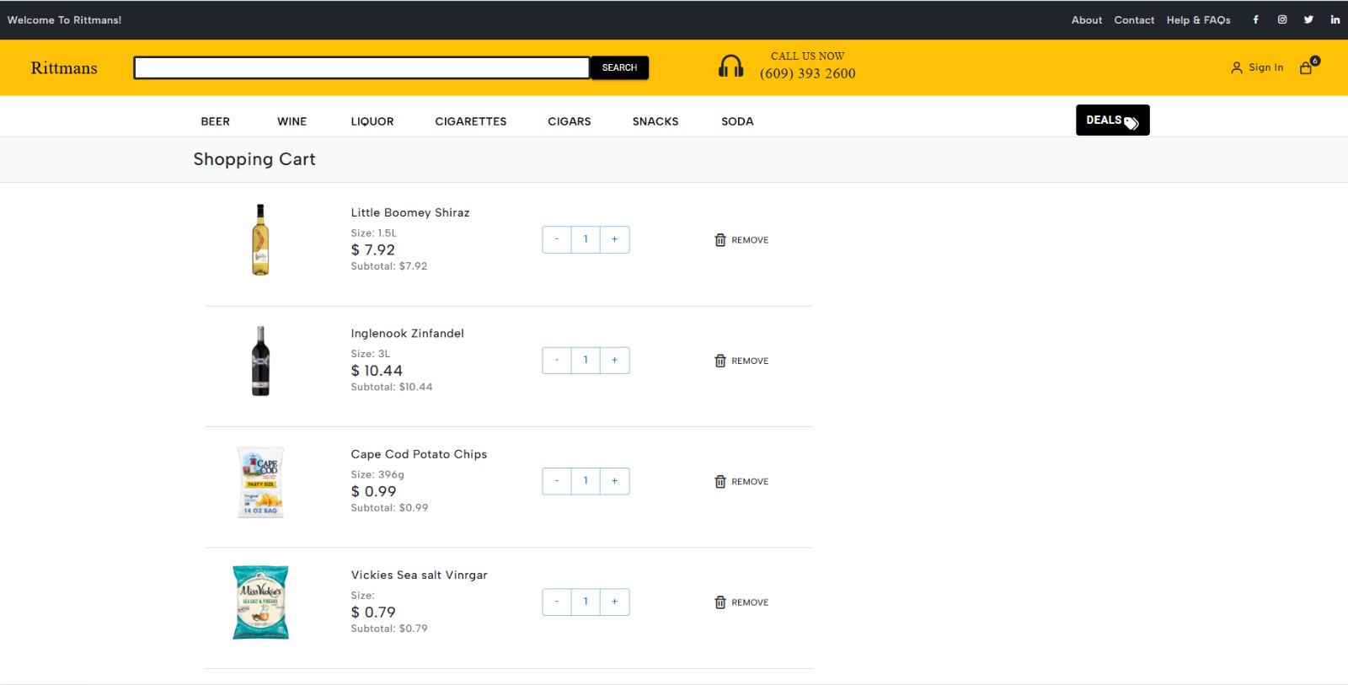The height and width of the screenshot is (685, 1348).
Task: Click the headphones call icon
Action: (x=730, y=67)
